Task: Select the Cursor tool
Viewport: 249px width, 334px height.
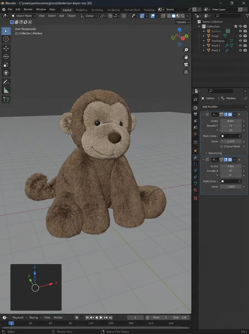Action: click(6, 39)
